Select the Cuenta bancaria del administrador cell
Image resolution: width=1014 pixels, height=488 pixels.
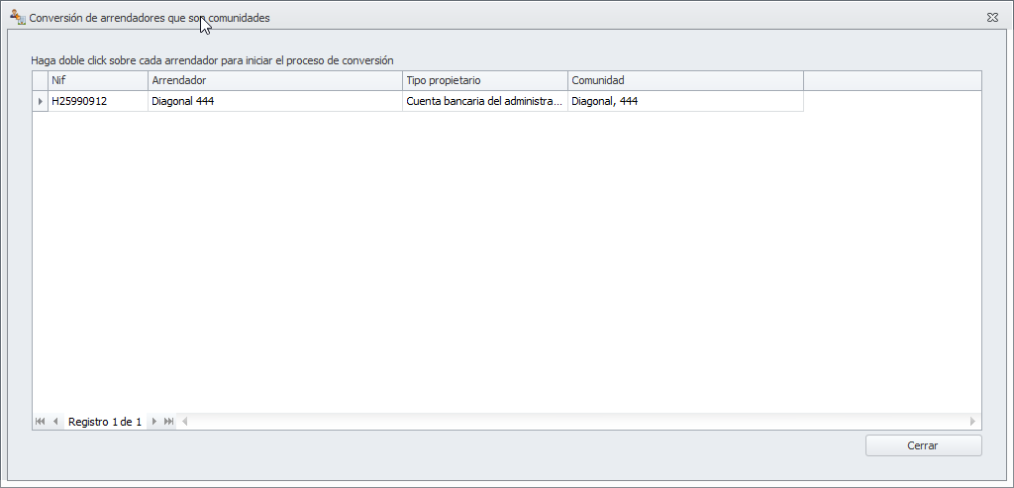(x=485, y=101)
